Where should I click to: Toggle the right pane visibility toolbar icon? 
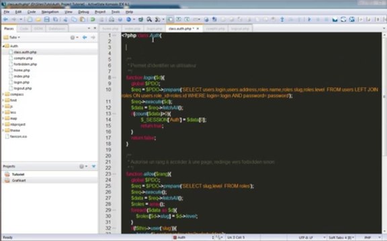pyautogui.click(x=187, y=19)
